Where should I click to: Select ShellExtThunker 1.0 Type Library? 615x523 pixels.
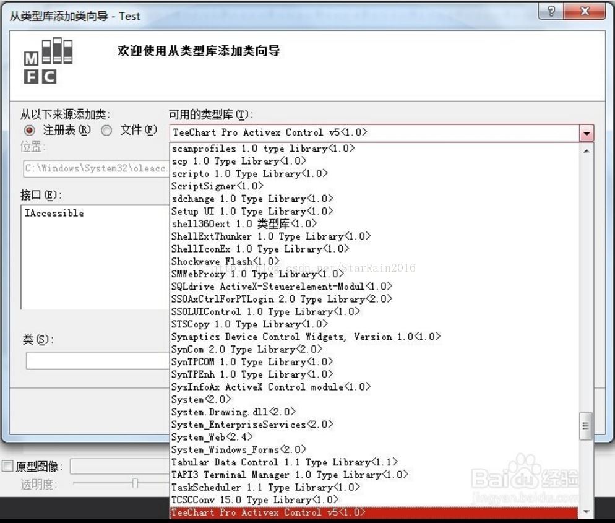(374, 236)
